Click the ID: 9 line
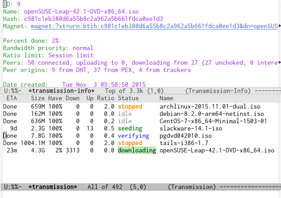Image resolution: width=281 pixels, height=198 pixels. [x=11, y=4]
